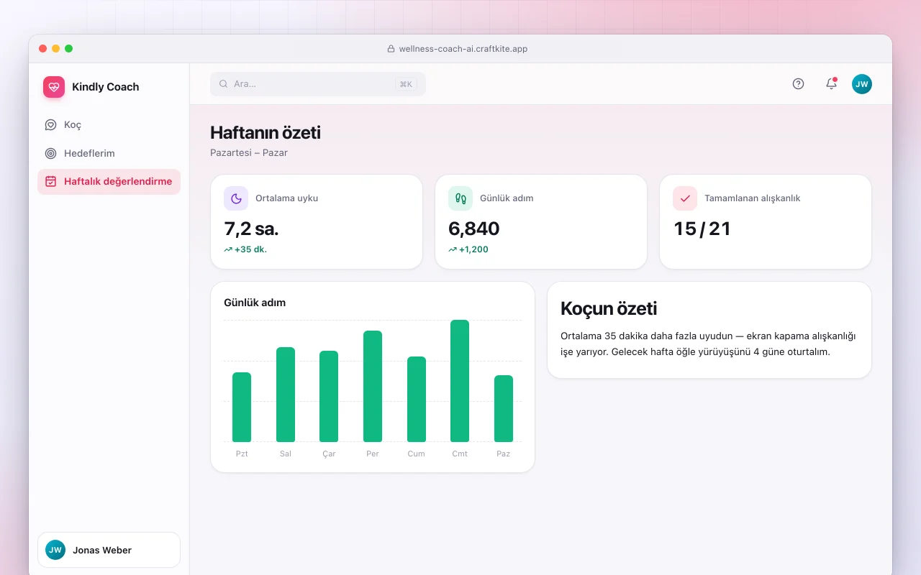Select the Per bar in the chart
Image resolution: width=921 pixels, height=575 pixels.
coord(373,386)
